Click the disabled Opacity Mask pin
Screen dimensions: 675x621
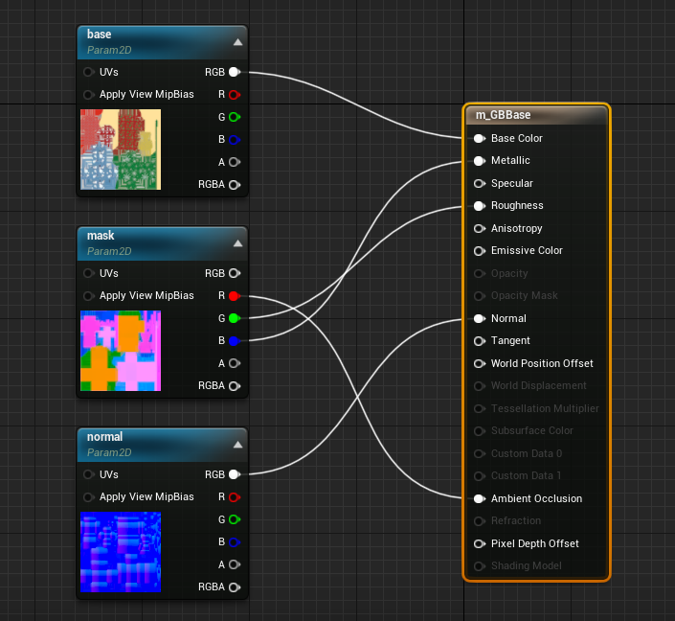point(480,296)
